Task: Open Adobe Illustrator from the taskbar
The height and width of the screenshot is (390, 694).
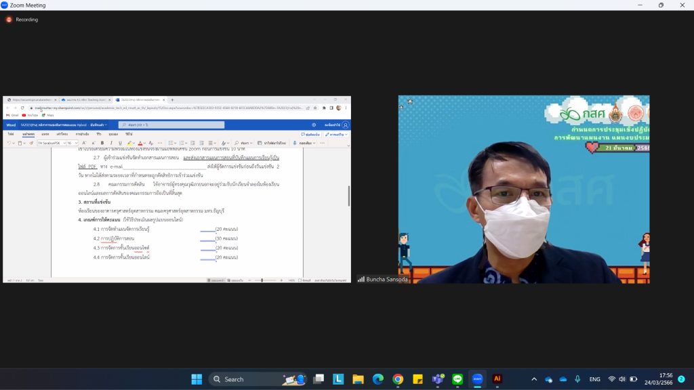Action: [497, 379]
